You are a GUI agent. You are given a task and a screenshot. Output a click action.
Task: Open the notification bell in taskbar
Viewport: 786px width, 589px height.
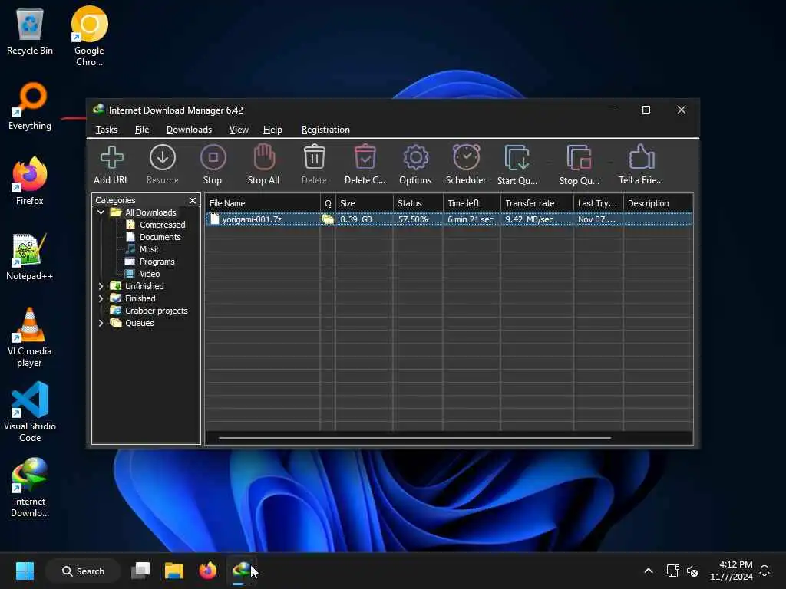tap(765, 571)
